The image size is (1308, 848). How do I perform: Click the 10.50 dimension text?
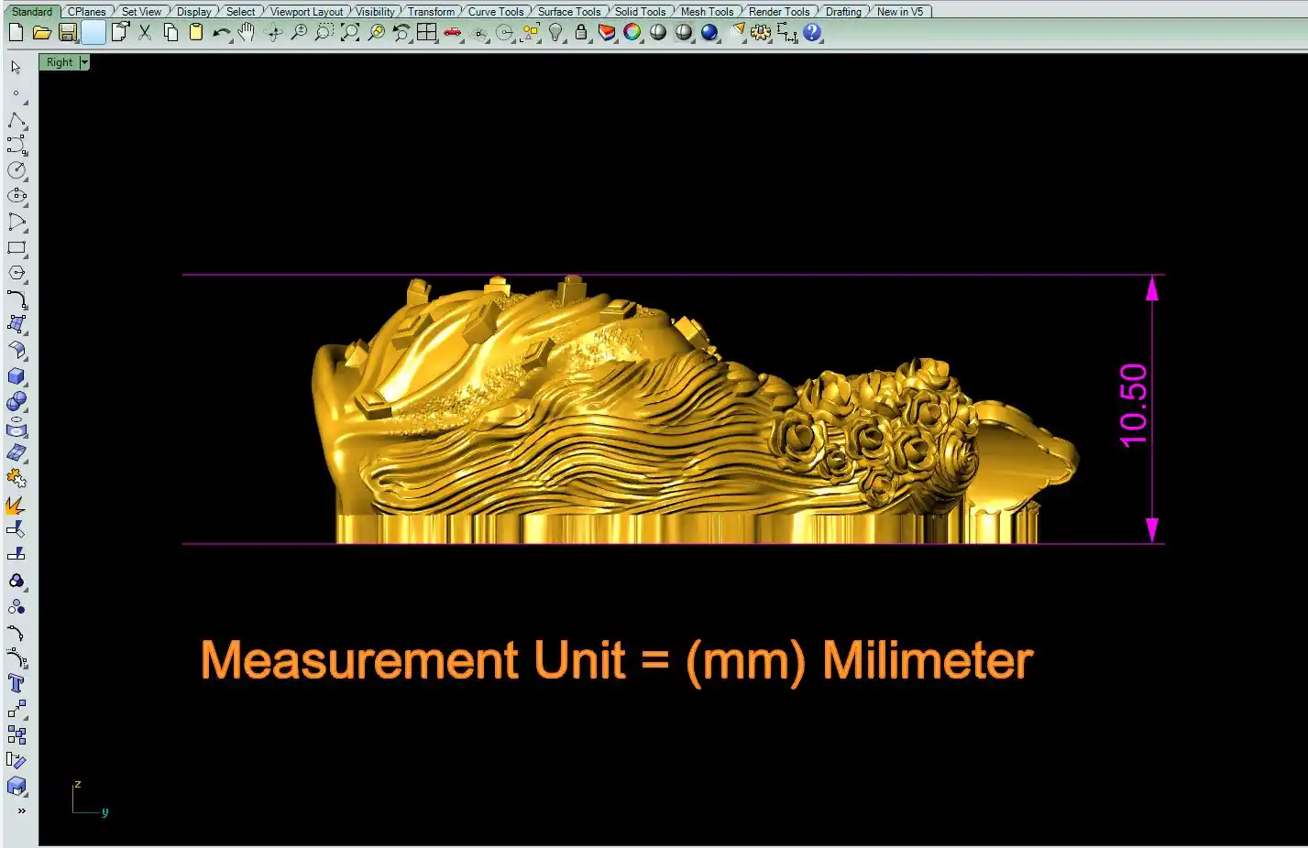coord(1134,406)
